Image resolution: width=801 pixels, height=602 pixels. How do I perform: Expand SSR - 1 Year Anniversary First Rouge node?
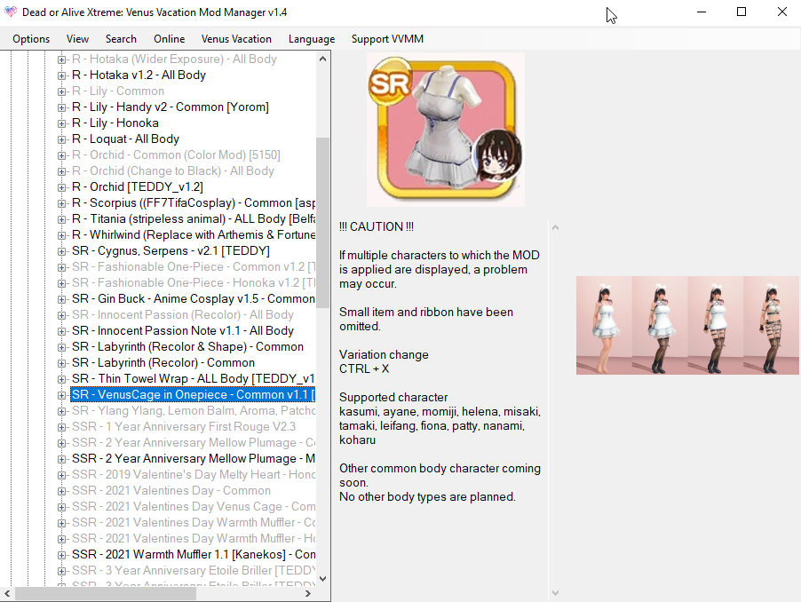point(61,427)
